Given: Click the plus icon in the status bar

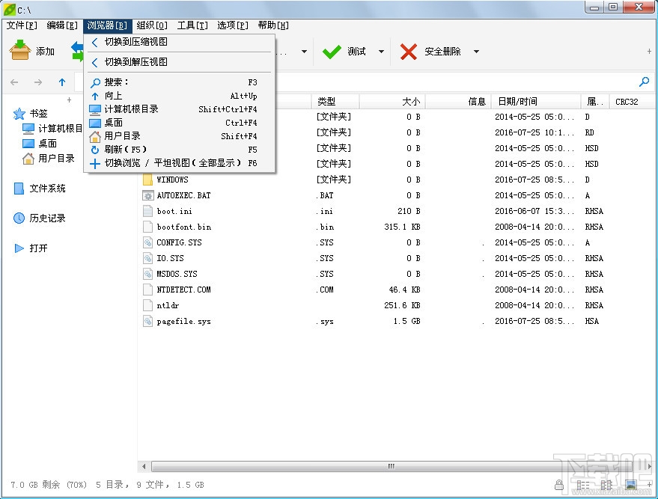Looking at the screenshot, I should [x=650, y=484].
